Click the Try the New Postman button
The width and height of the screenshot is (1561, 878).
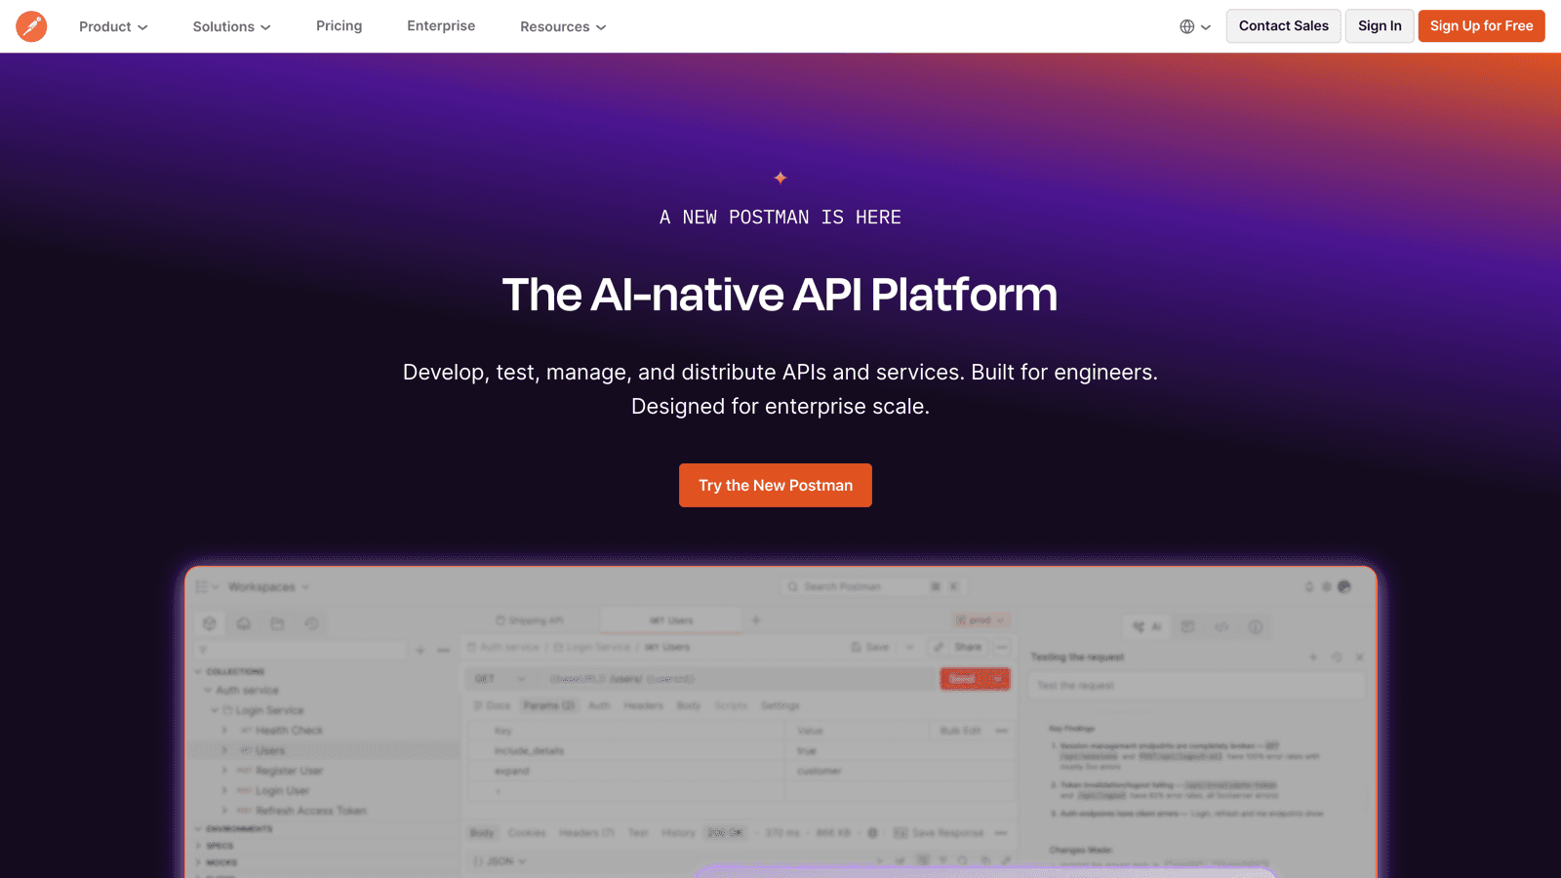coord(776,485)
